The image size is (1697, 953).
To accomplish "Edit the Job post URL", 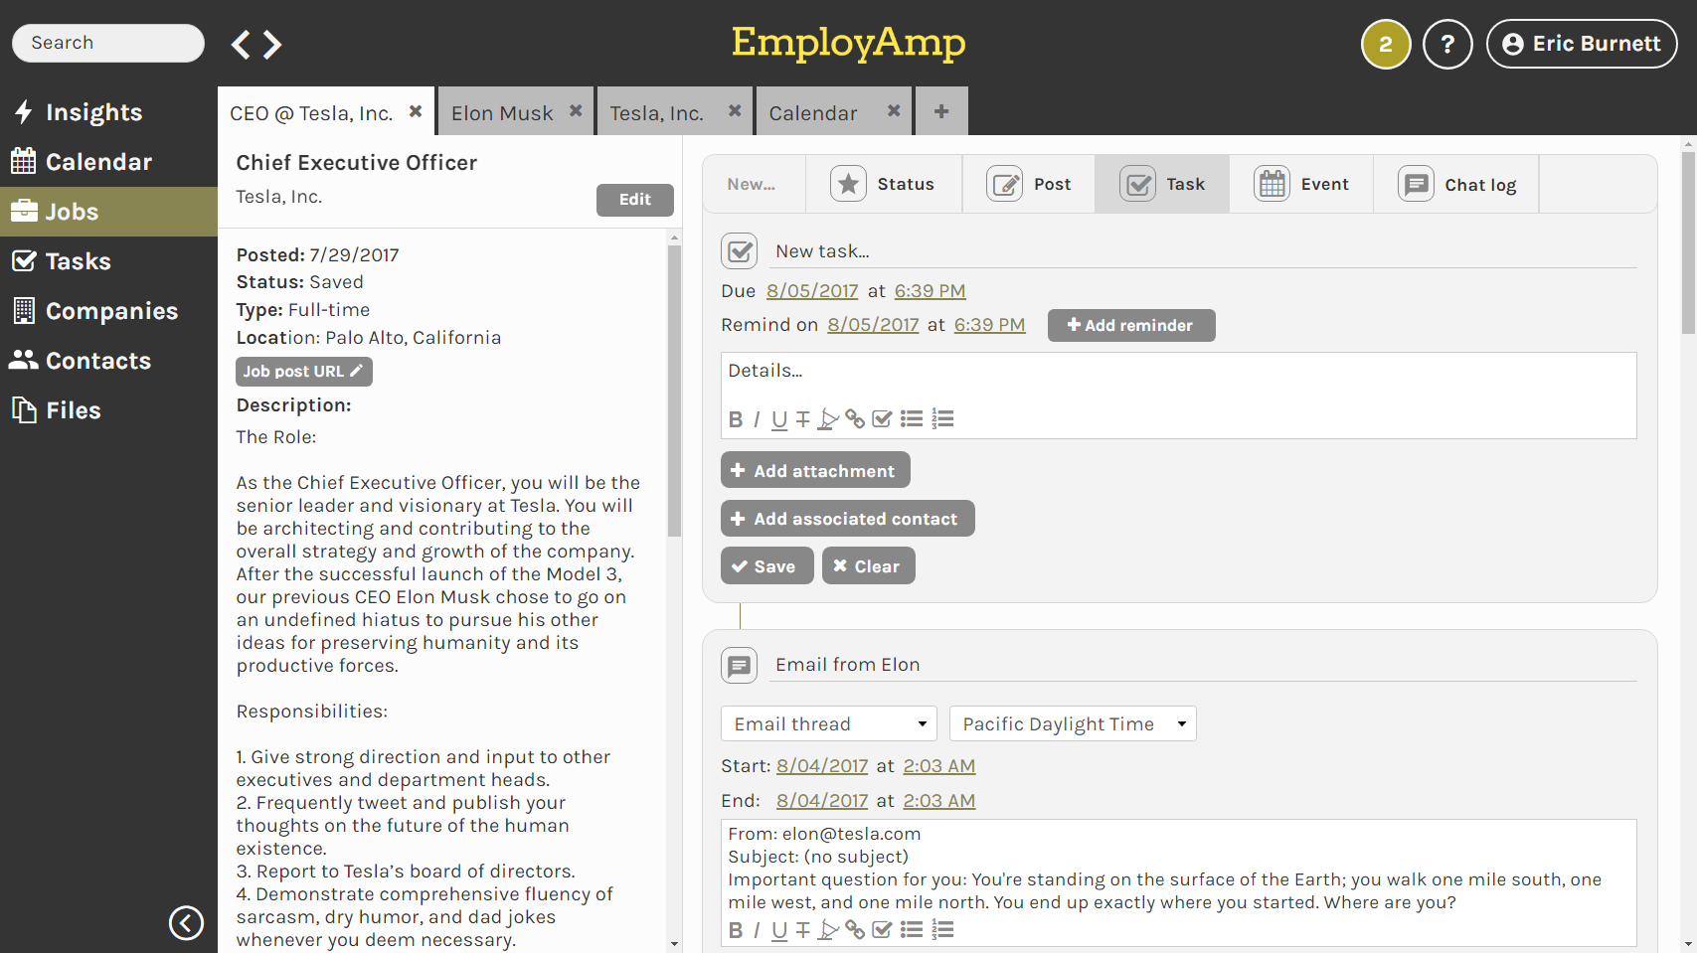I will tap(304, 372).
